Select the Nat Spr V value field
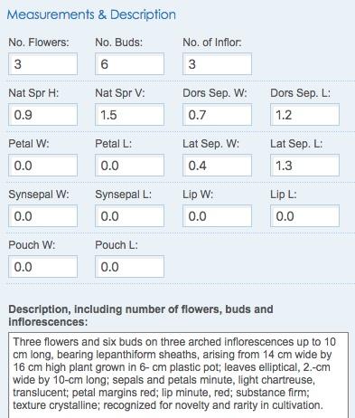 click(x=129, y=115)
